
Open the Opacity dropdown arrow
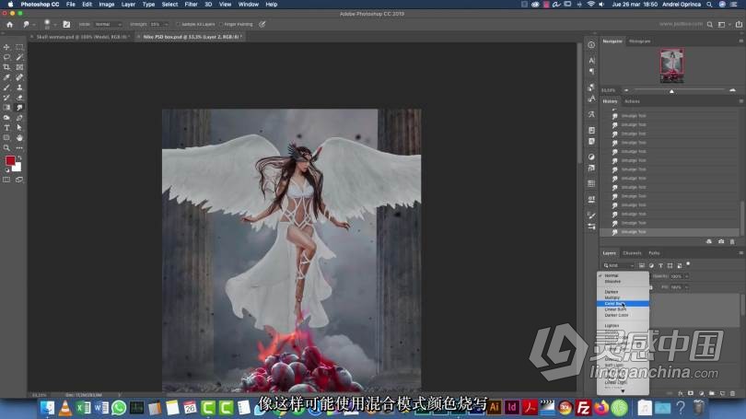[686, 276]
